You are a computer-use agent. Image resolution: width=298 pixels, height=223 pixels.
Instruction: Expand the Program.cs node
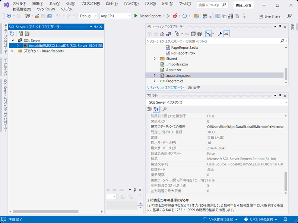(155, 81)
